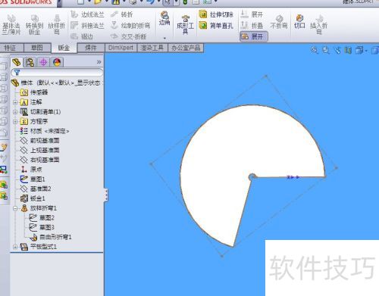This screenshot has height=296, width=379.
Task: Select the 钣金1 sheet metal feature
Action: tap(33, 198)
